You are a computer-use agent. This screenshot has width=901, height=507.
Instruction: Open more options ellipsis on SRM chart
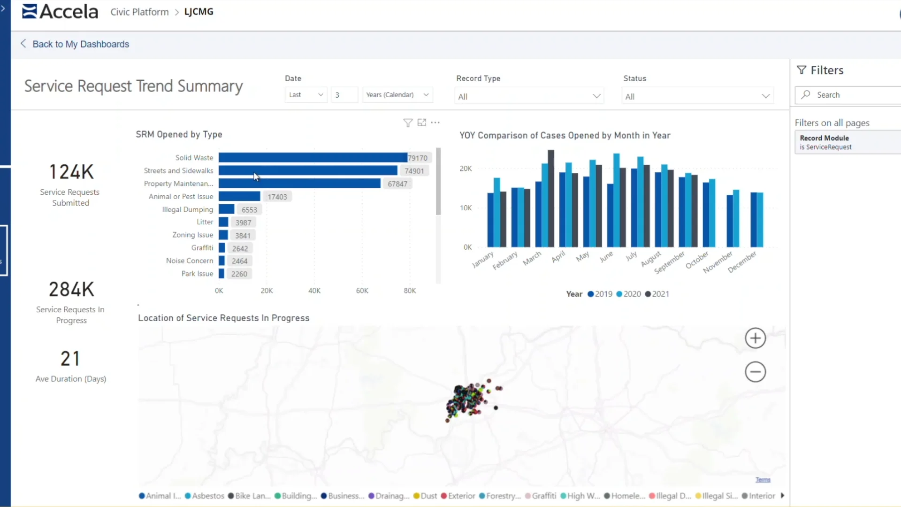coord(435,123)
